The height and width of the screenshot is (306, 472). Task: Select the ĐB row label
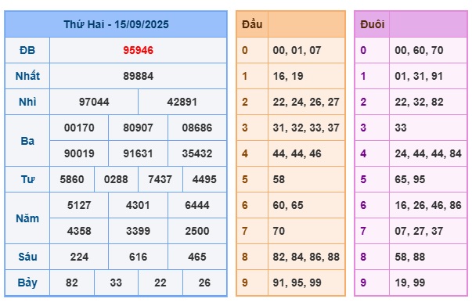27,50
